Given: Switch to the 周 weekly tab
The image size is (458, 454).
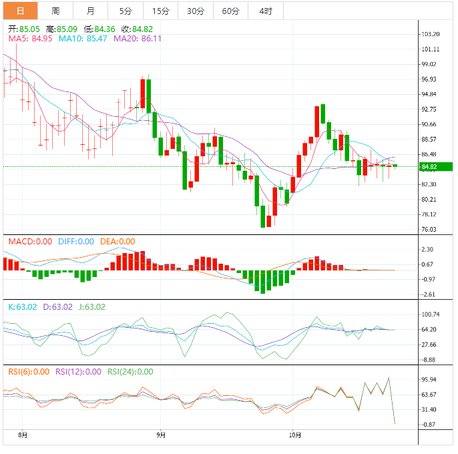Looking at the screenshot, I should tap(55, 11).
